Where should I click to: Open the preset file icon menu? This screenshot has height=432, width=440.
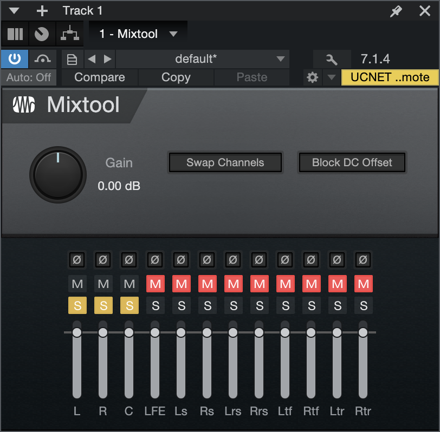coord(72,60)
